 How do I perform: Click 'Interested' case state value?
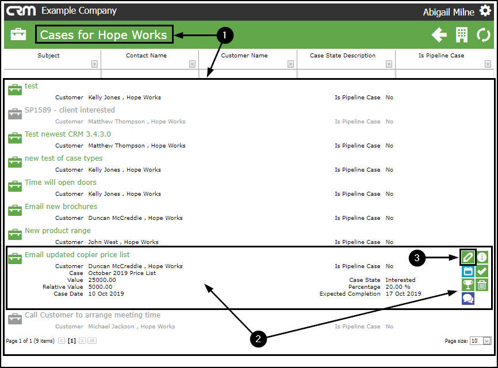click(x=400, y=280)
